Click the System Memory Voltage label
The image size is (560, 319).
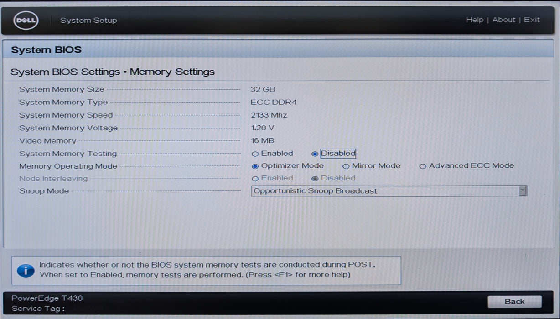68,128
